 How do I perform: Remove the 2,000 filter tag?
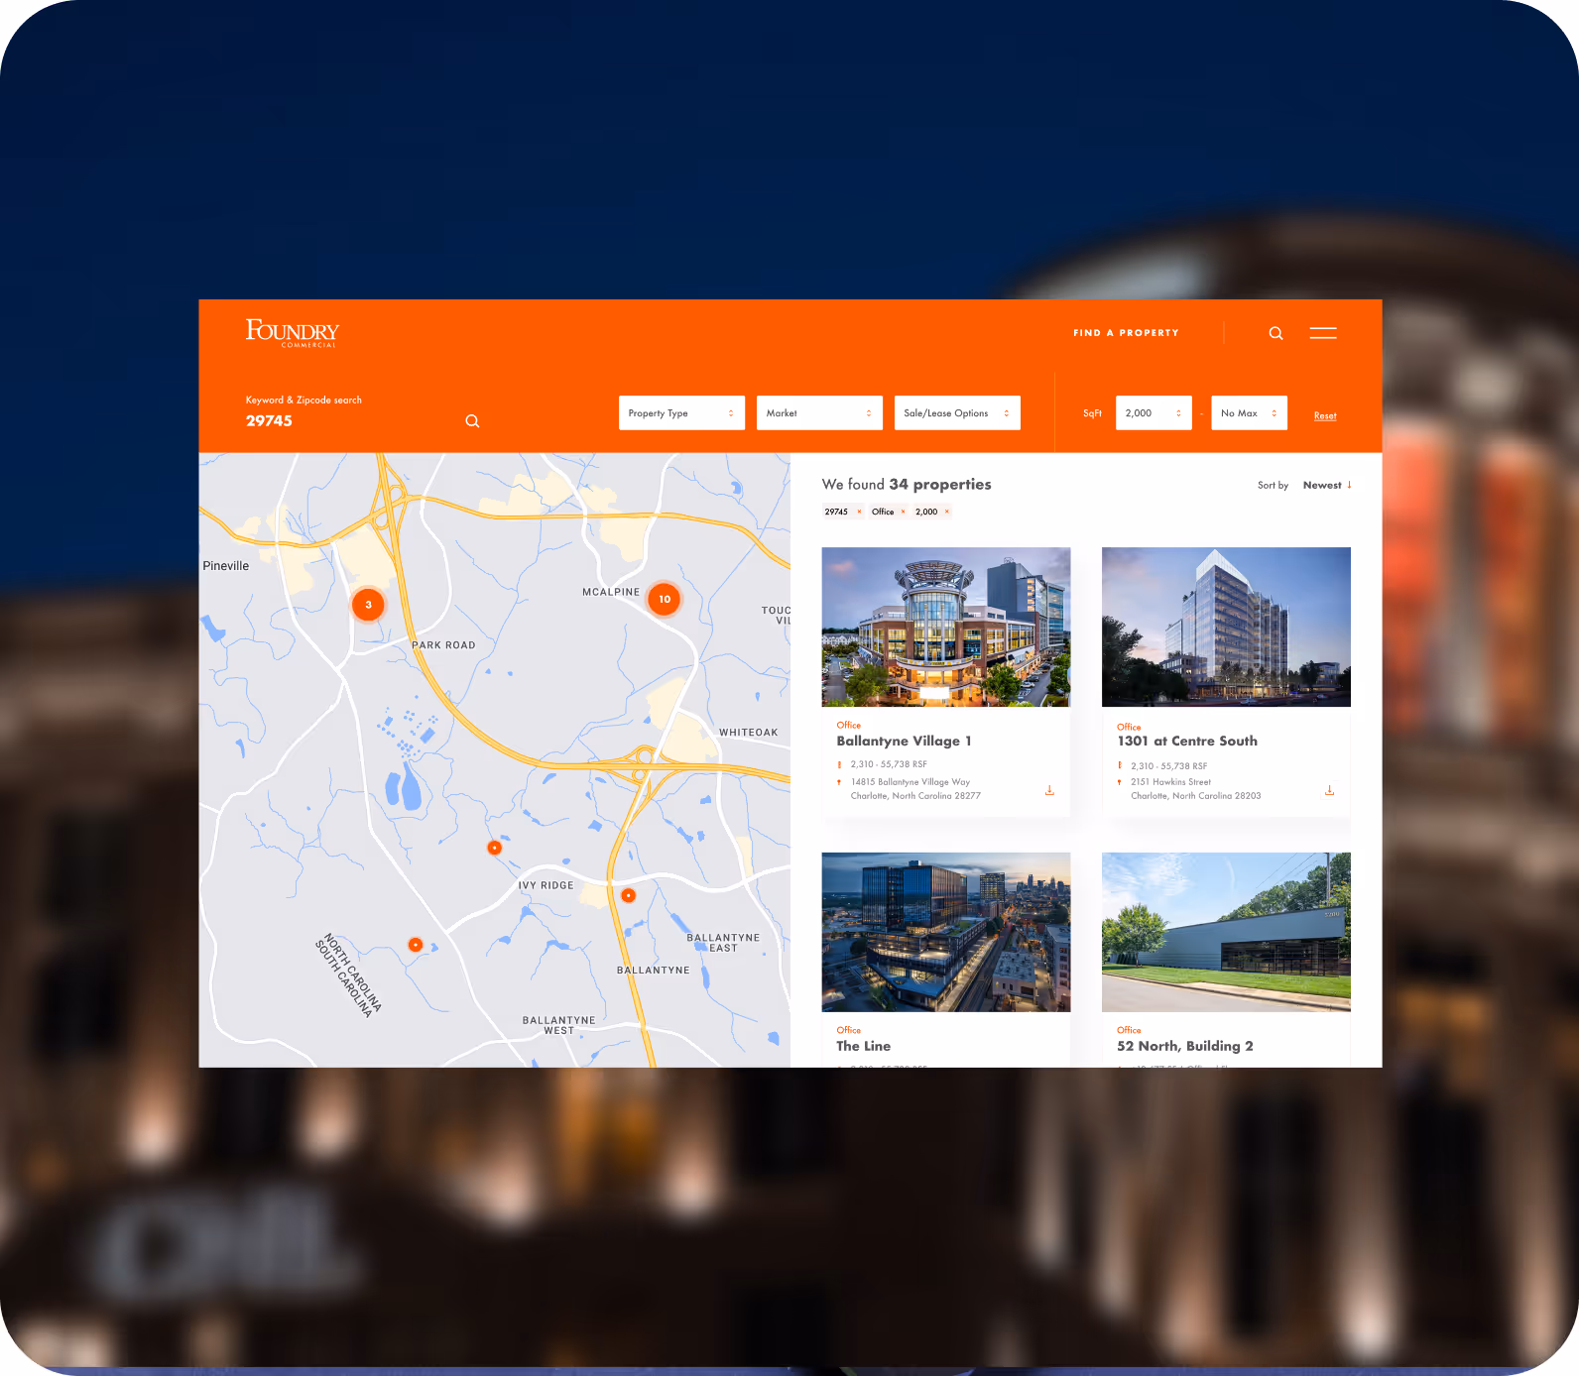point(946,512)
